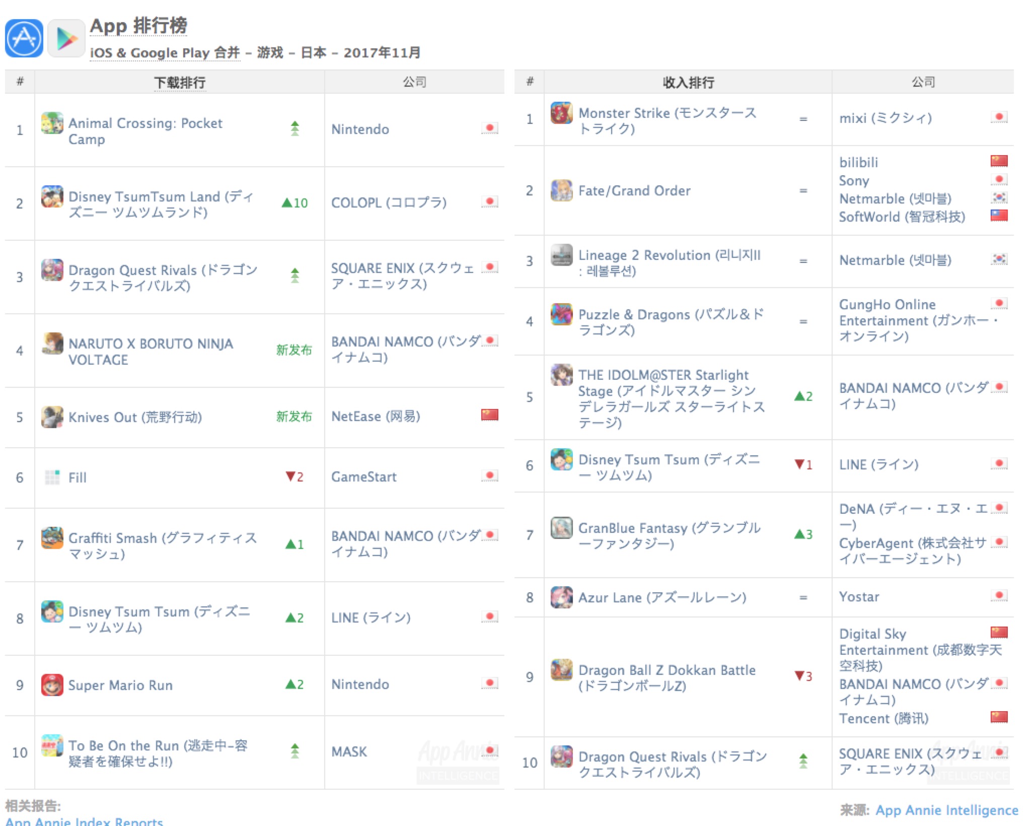Click the Fate/Grand Order app icon

[x=562, y=190]
